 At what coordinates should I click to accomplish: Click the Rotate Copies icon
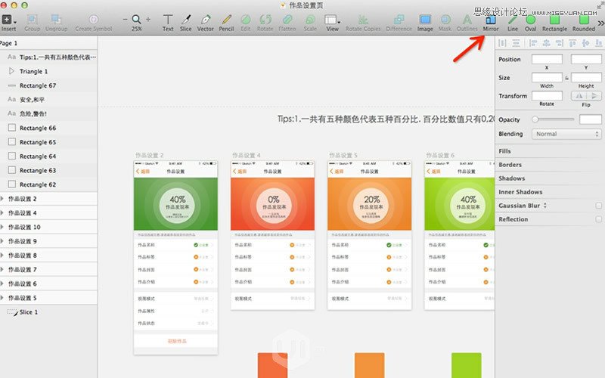pyautogui.click(x=363, y=20)
